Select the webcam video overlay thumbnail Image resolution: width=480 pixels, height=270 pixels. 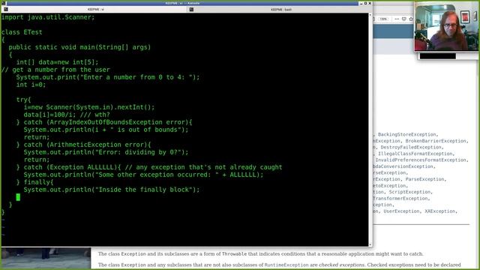click(446, 27)
